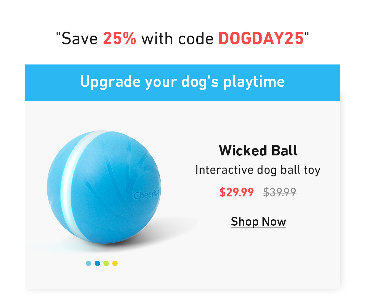Choose the green color dot

click(x=106, y=263)
